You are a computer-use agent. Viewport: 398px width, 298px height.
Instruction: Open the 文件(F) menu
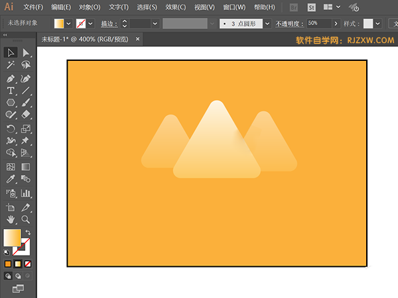(33, 7)
